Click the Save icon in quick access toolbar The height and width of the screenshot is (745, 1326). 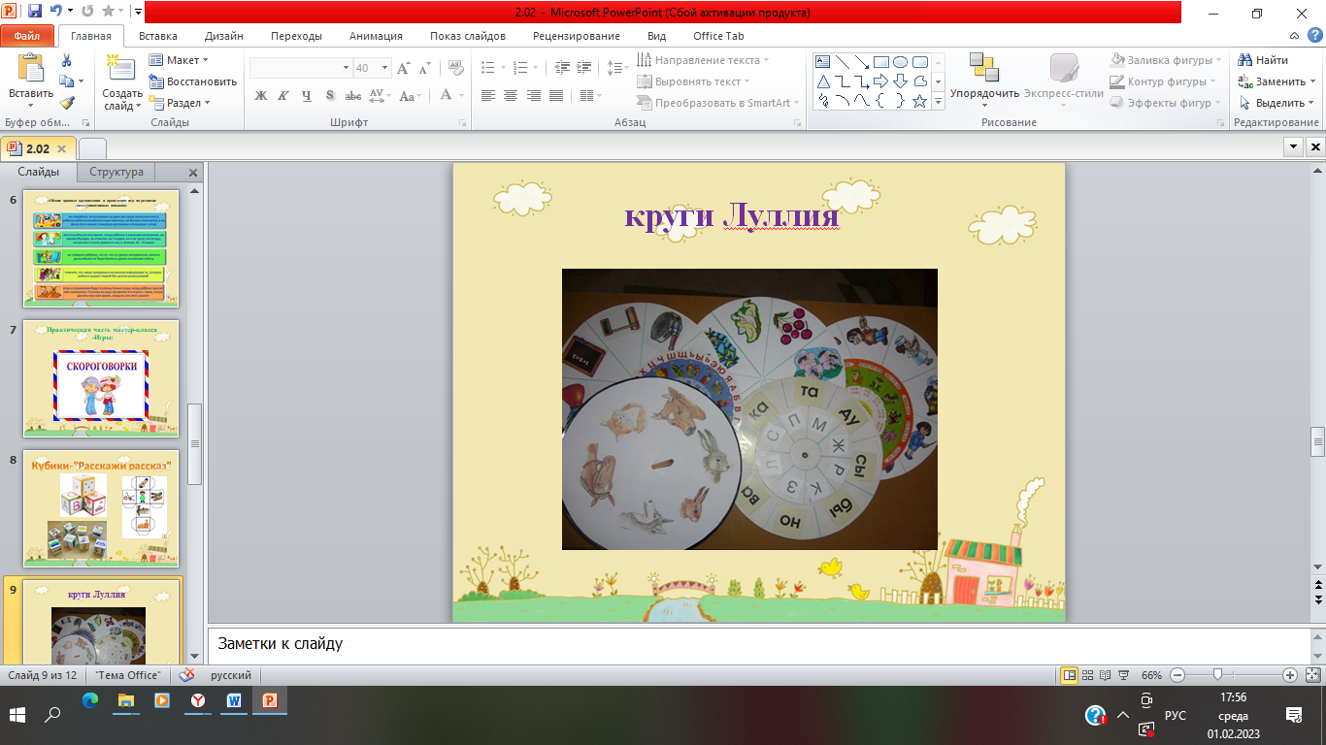click(35, 12)
